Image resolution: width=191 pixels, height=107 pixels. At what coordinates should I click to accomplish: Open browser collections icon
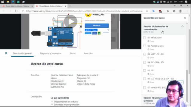click(174, 11)
